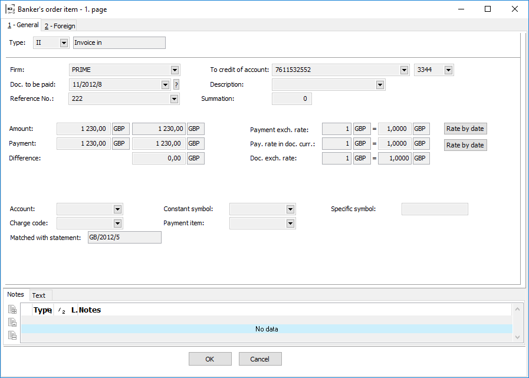
Task: Switch to the 2 - Foreign tab
Action: pyautogui.click(x=60, y=26)
